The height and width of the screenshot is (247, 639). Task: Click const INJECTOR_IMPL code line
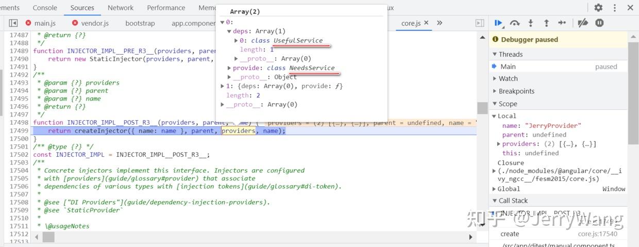121,155
